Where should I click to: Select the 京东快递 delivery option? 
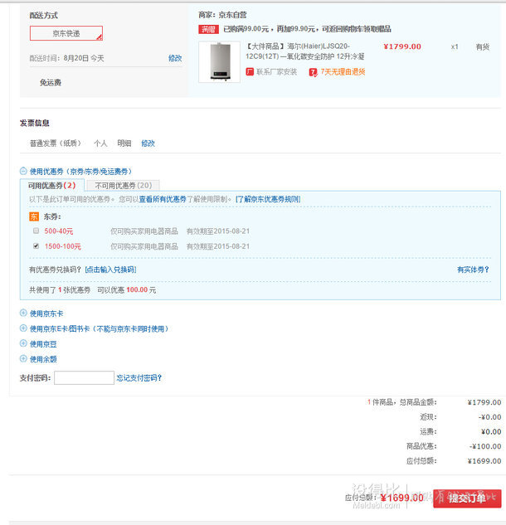pos(66,33)
